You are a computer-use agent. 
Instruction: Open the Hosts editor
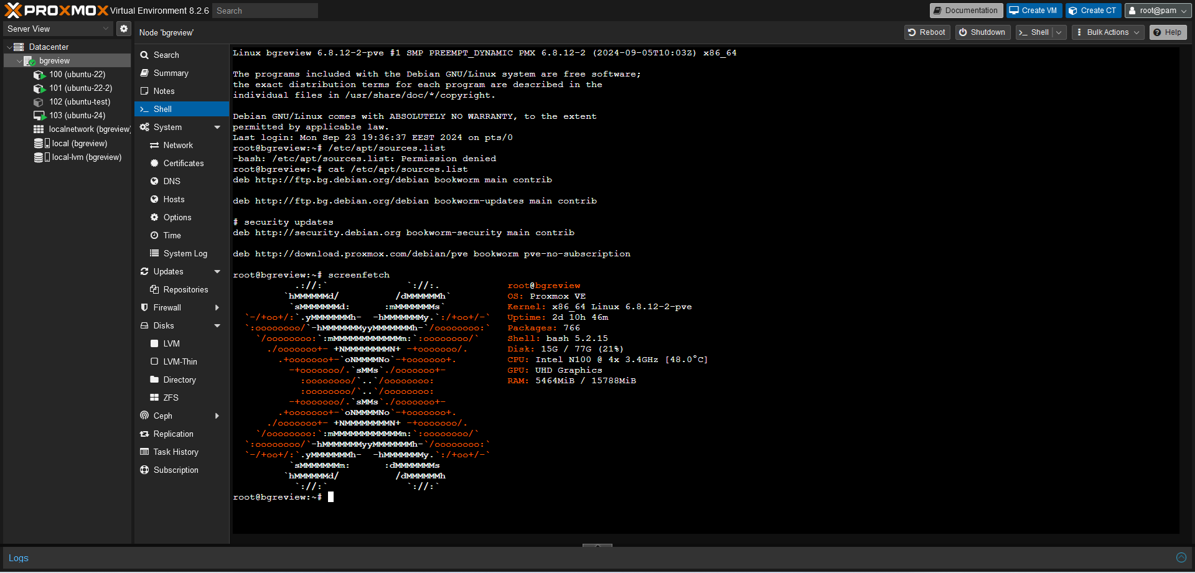(182, 199)
